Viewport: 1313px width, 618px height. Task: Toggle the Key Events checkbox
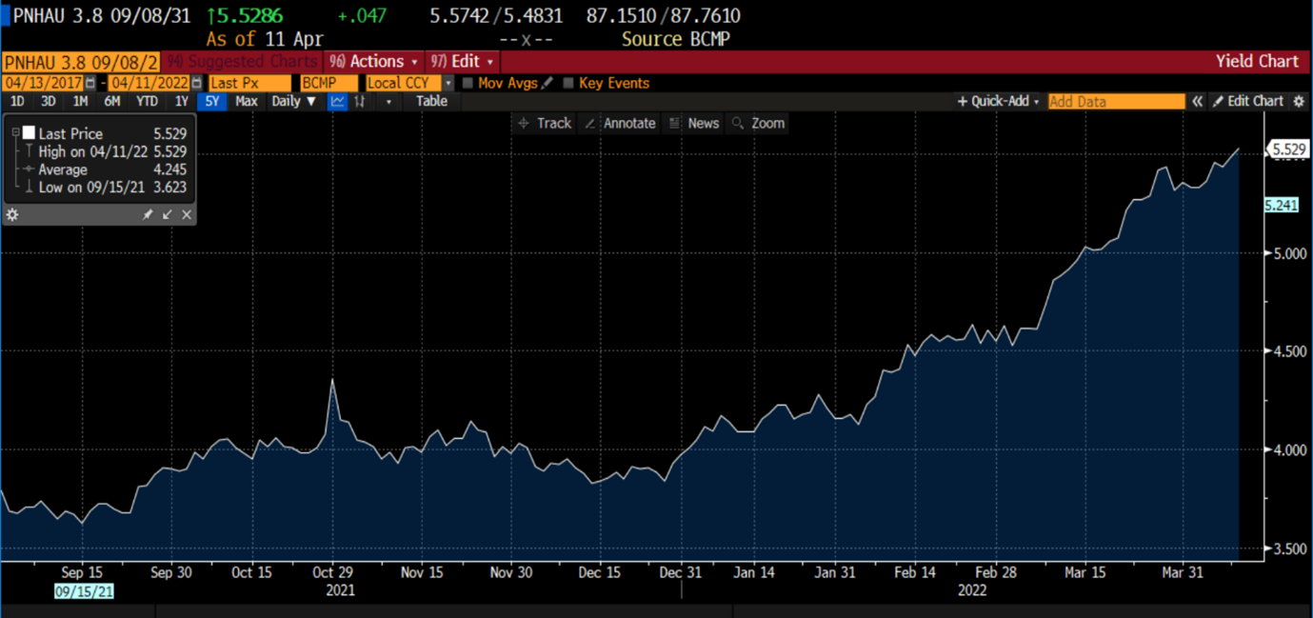pos(568,83)
